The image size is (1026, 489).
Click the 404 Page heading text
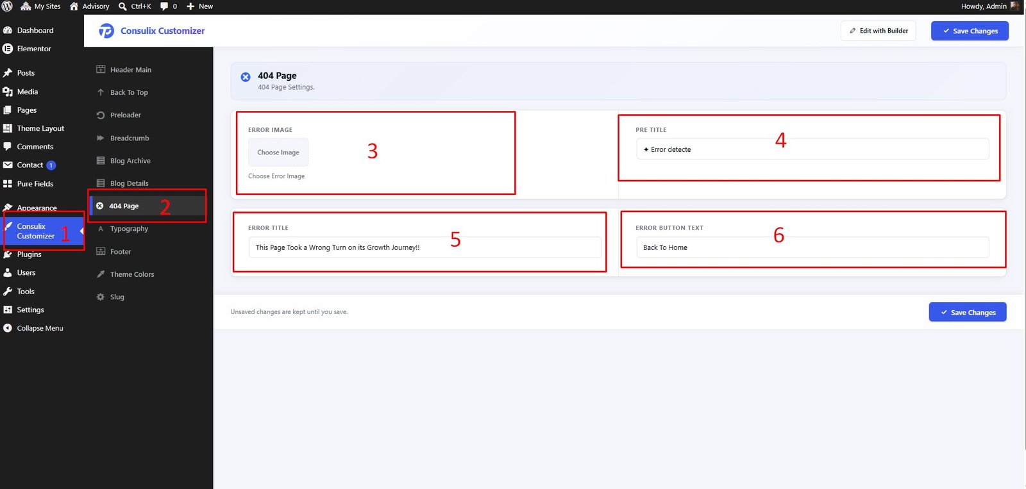tap(277, 76)
